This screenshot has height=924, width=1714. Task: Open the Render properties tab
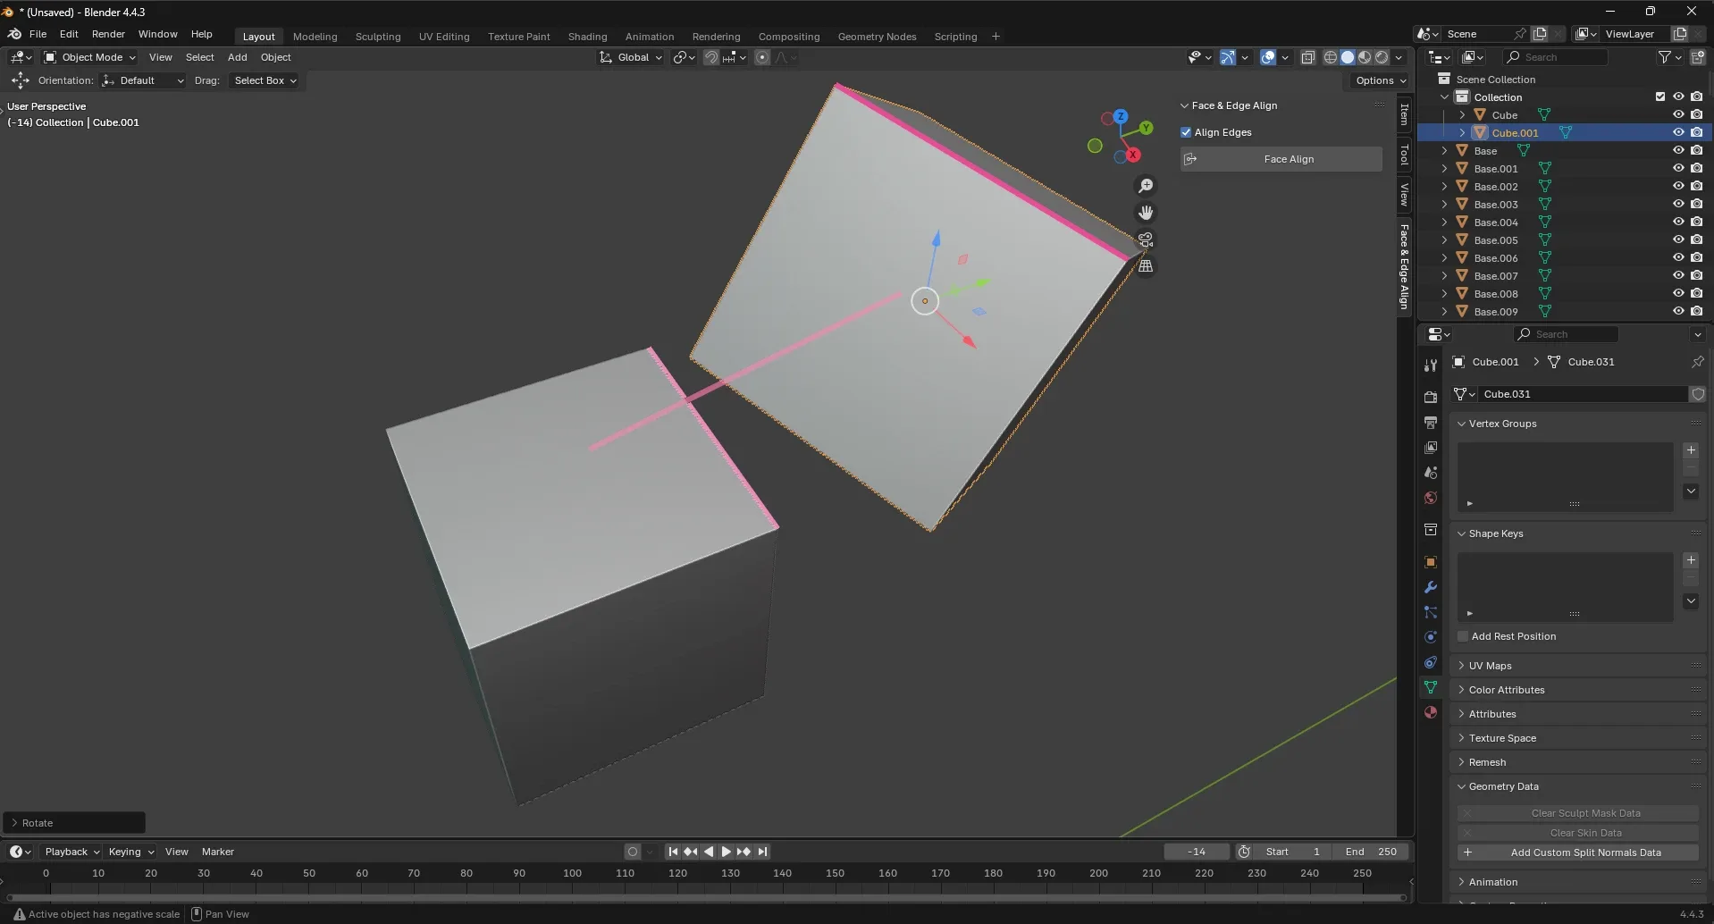point(1431,397)
